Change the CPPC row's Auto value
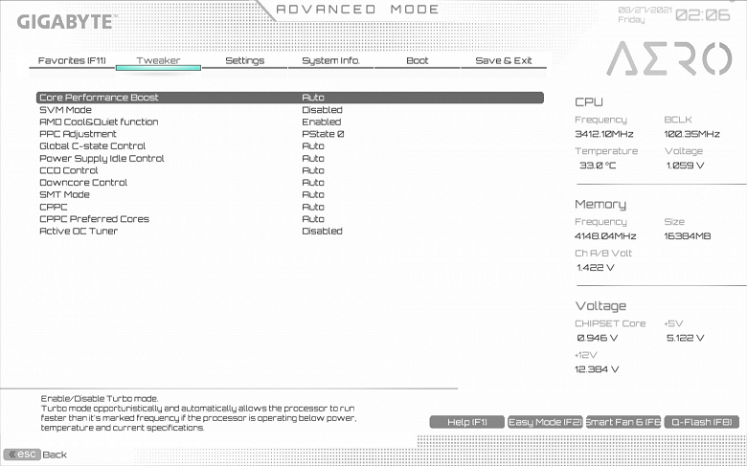The image size is (747, 466). [313, 207]
